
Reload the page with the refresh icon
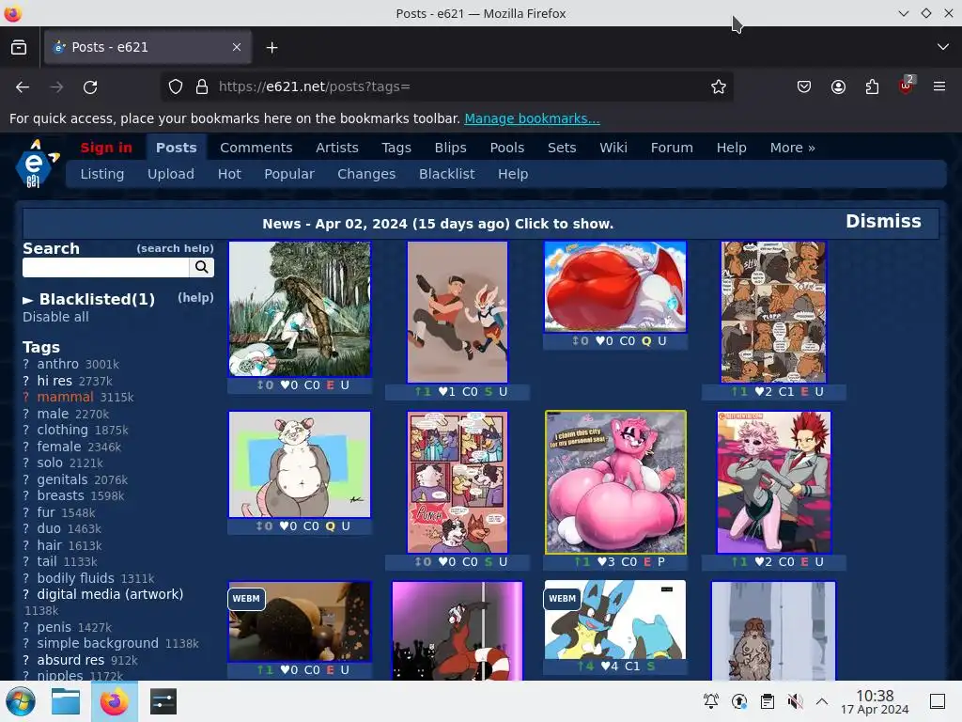pyautogui.click(x=90, y=87)
